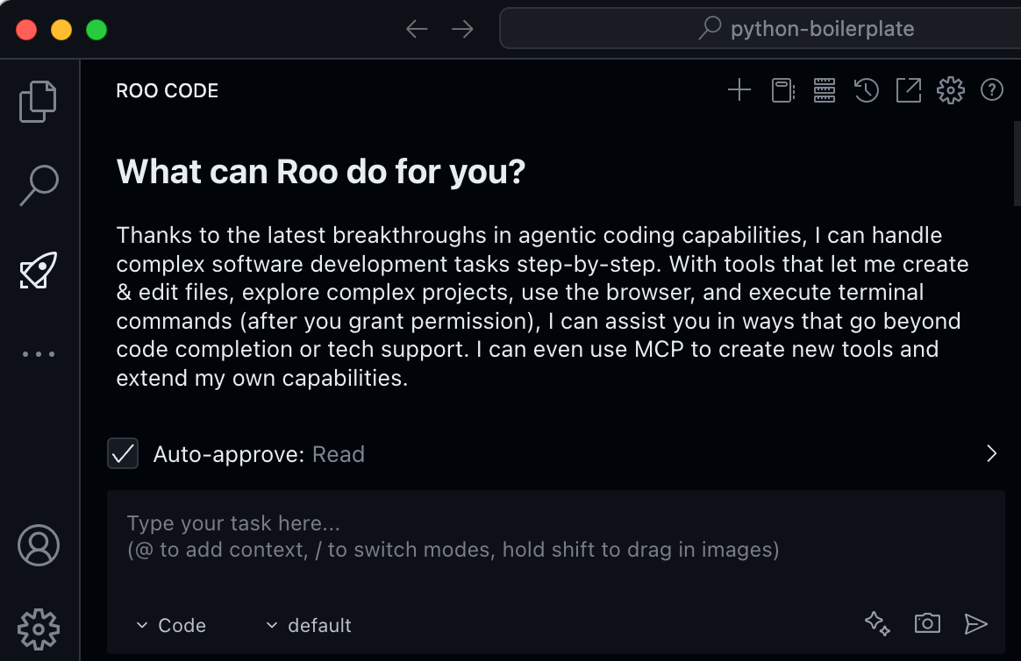Click the macOS yellow minimize button
1021x661 pixels.
point(61,29)
